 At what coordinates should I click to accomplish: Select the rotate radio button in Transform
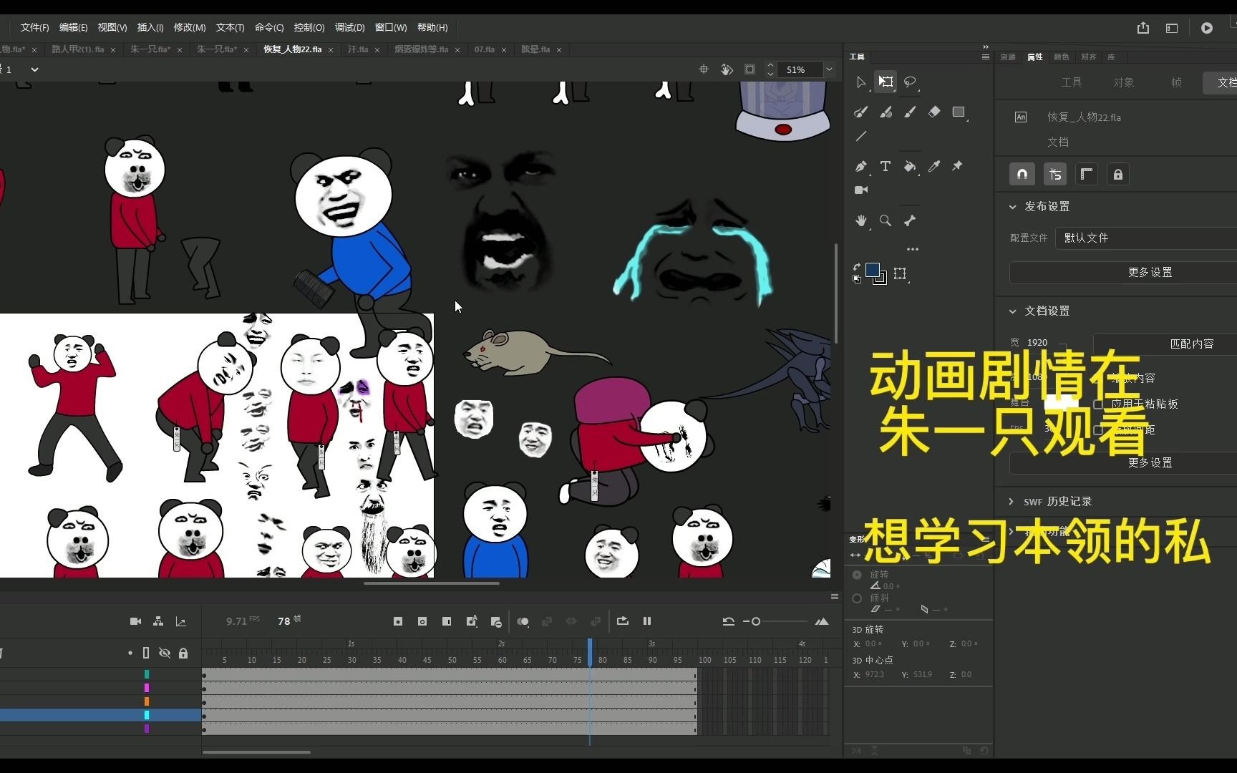pyautogui.click(x=857, y=575)
